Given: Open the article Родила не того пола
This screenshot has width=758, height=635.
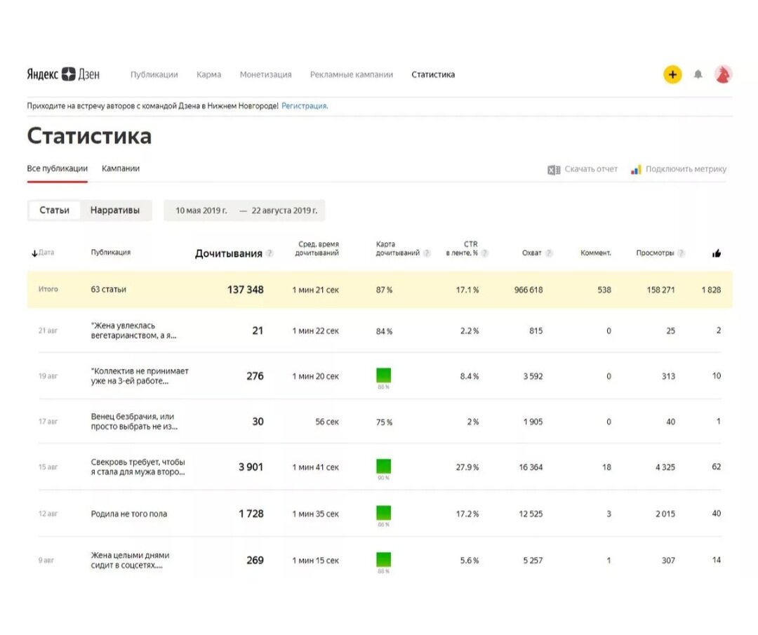Looking at the screenshot, I should coord(129,514).
